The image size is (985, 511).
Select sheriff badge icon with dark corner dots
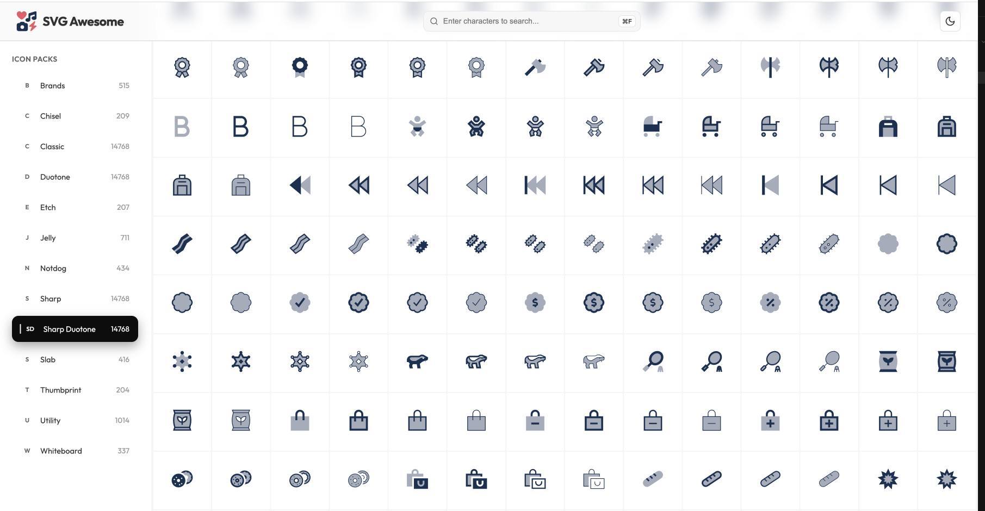point(182,362)
